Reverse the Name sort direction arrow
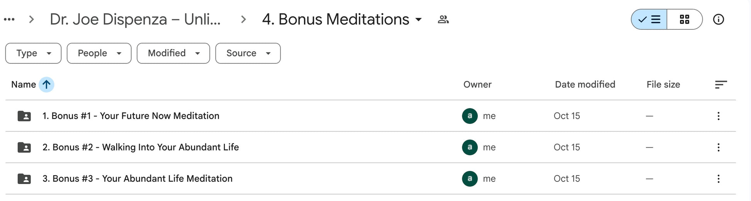 point(46,84)
